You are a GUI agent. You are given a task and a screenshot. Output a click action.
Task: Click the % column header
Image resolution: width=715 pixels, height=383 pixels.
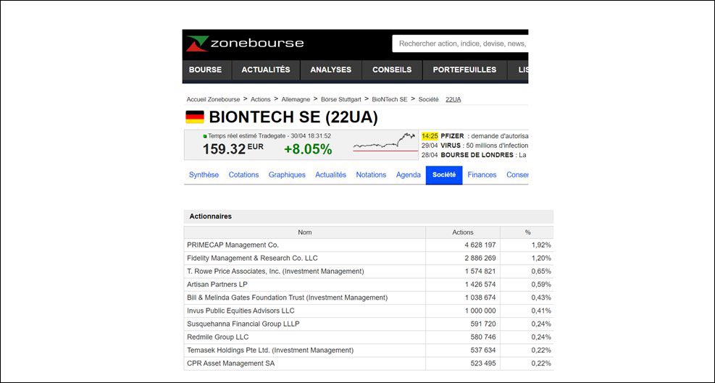click(527, 232)
